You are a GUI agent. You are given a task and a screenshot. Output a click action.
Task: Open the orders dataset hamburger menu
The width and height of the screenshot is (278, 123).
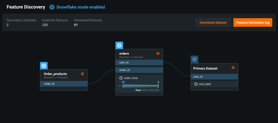pyautogui.click(x=158, y=53)
